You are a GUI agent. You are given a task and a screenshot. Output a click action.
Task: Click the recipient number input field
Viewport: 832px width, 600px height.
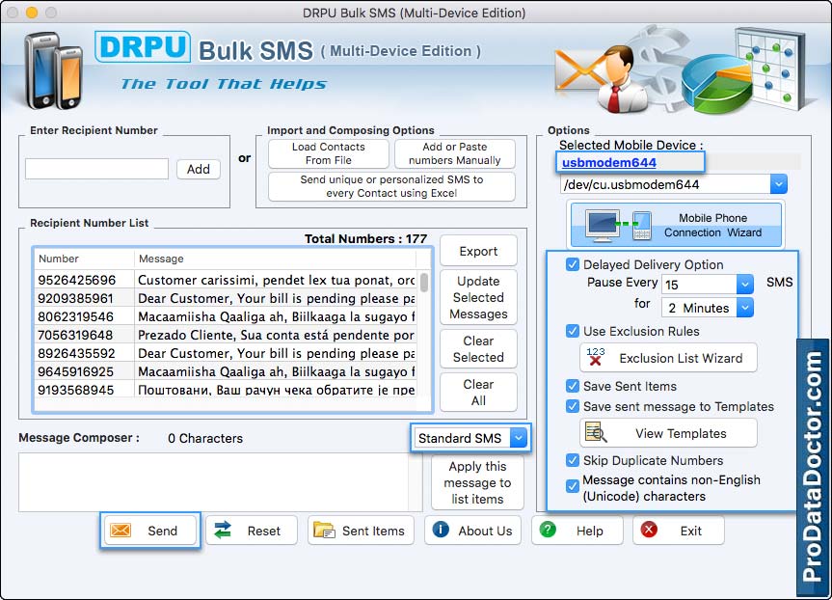(x=97, y=169)
